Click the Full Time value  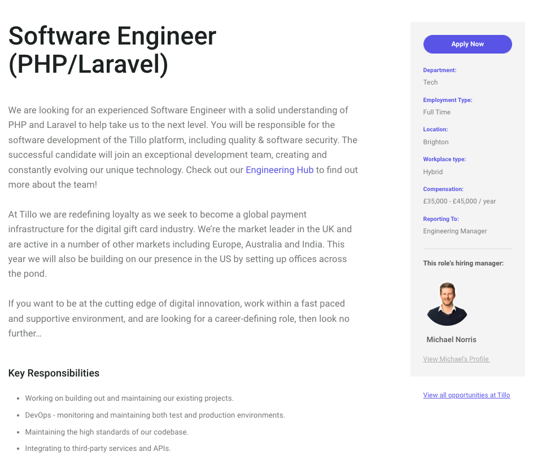tap(436, 112)
